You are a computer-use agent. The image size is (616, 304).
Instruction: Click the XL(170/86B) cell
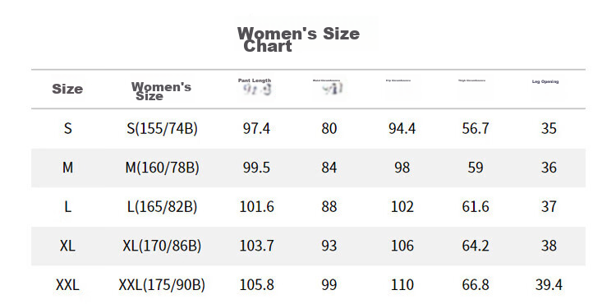pos(162,246)
